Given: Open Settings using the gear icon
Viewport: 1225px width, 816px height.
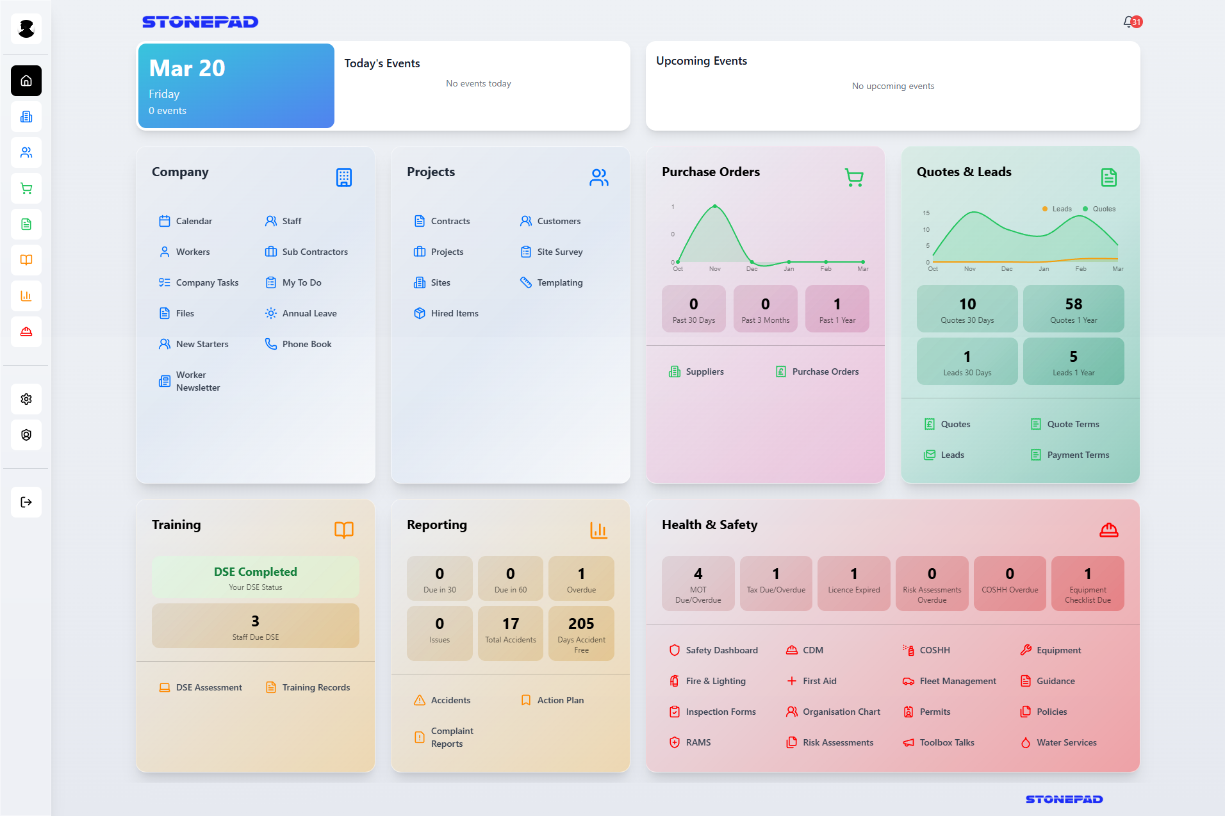Looking at the screenshot, I should pos(26,399).
